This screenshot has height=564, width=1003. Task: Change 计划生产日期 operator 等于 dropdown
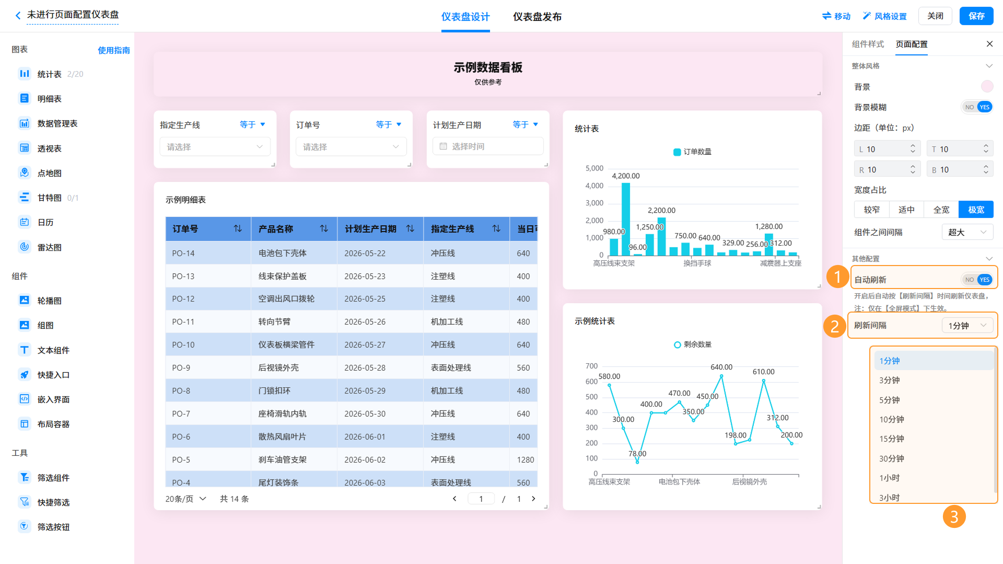(526, 124)
